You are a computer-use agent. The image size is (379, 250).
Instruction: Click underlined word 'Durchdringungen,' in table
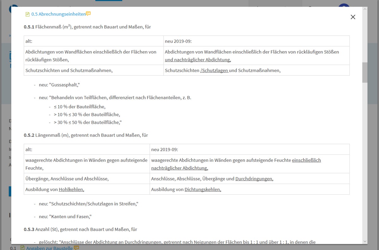click(254, 179)
